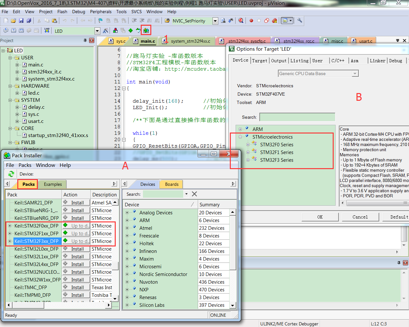The height and width of the screenshot is (327, 409).
Task: Collapse the HARDWARE group in Project tree
Action: coord(10,86)
